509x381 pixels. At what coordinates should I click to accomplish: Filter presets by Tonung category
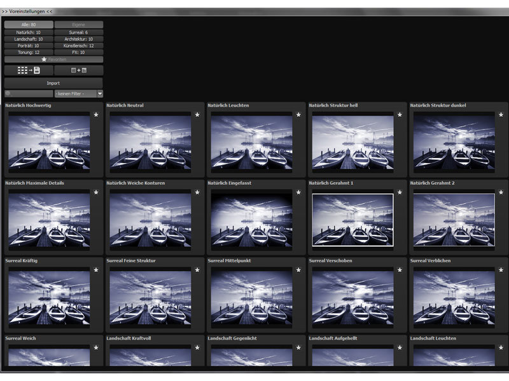point(29,52)
